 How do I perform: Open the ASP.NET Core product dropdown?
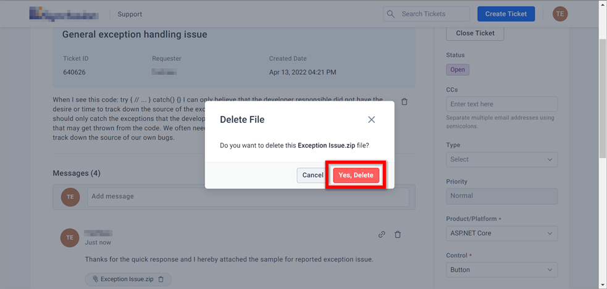[x=501, y=233]
